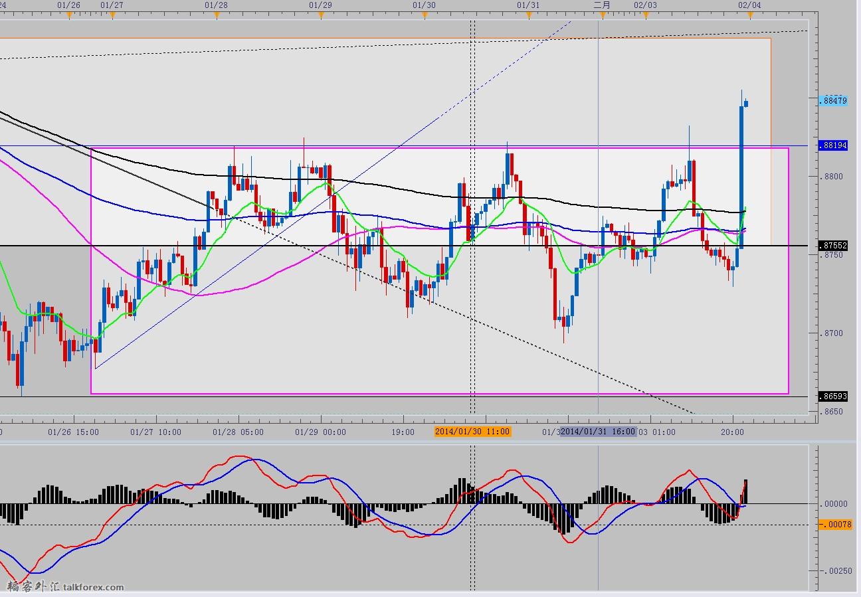The image size is (861, 597).
Task: Click the highlighted 2014/01/31 16:00 time label
Action: pyautogui.click(x=598, y=432)
